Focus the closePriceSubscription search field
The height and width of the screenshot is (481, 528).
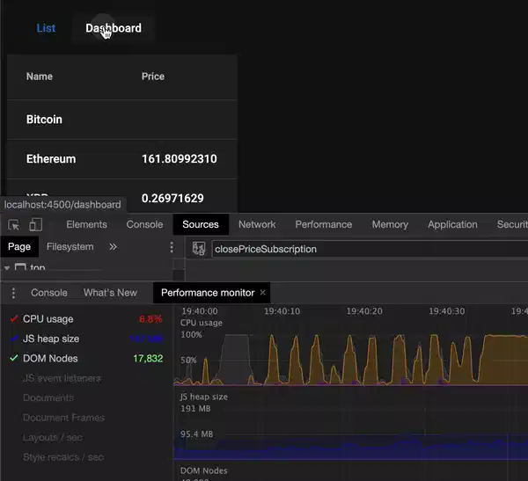370,249
